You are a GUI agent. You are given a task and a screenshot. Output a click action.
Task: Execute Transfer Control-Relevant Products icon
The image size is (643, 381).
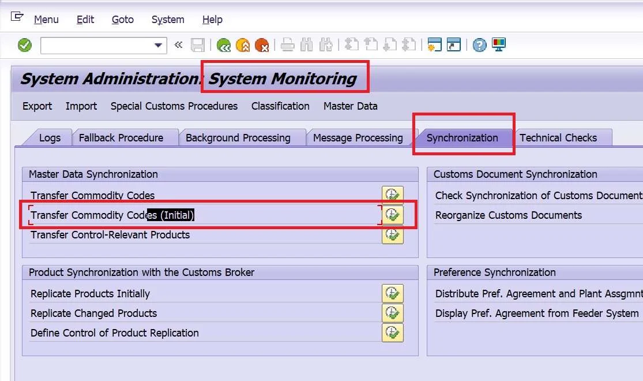pyautogui.click(x=393, y=236)
